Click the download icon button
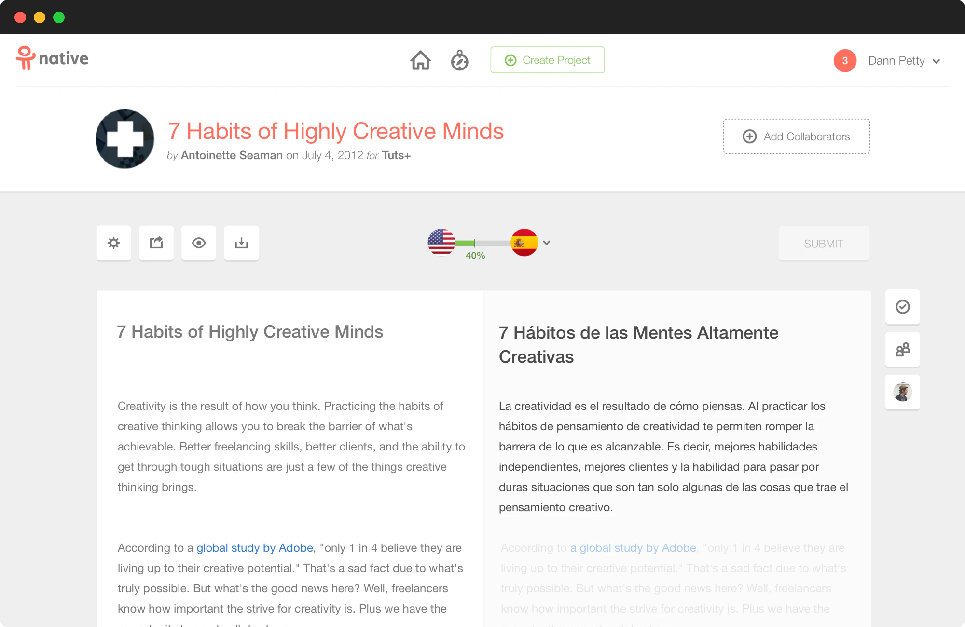The image size is (965, 627). click(241, 243)
